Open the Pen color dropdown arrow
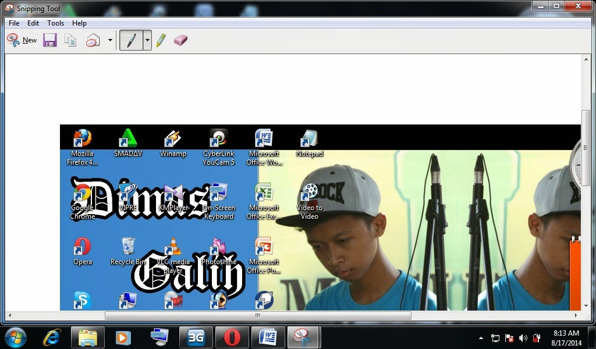Screen dimensions: 596x349 click(147, 40)
